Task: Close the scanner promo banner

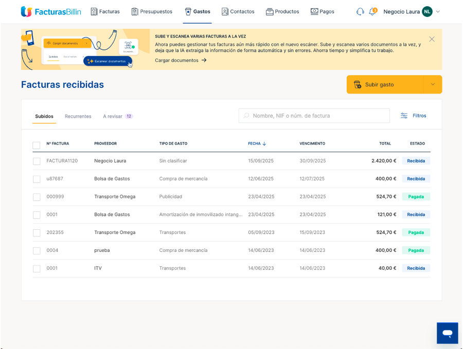Action: [432, 39]
